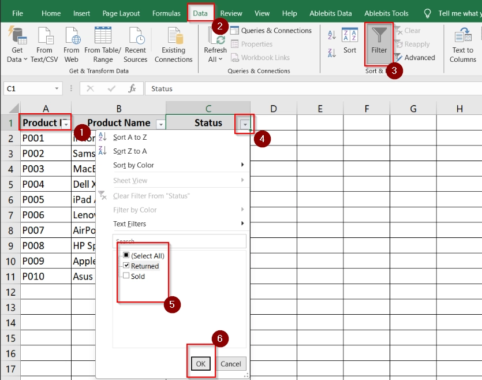The width and height of the screenshot is (482, 380).
Task: Sort descending Z to A ribbon icon
Action: point(332,53)
